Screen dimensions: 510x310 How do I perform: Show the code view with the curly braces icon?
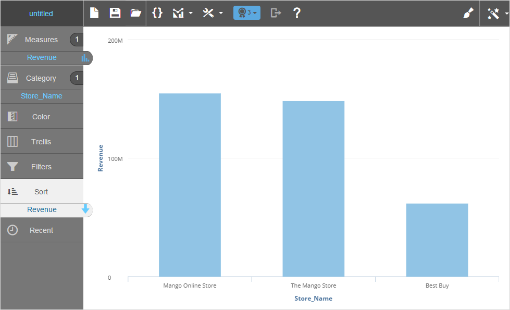tap(157, 13)
